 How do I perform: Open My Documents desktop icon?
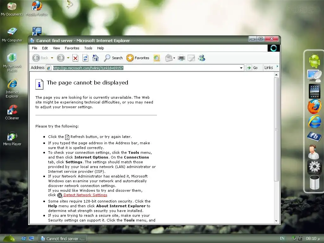(x=12, y=9)
